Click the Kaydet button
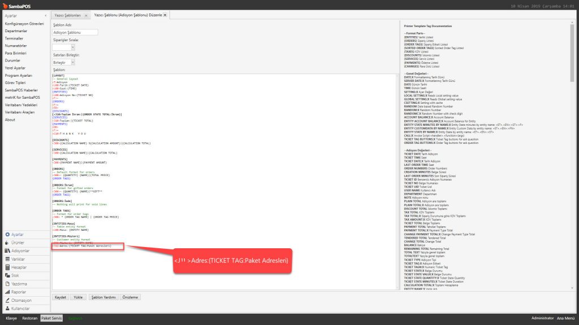 point(60,297)
